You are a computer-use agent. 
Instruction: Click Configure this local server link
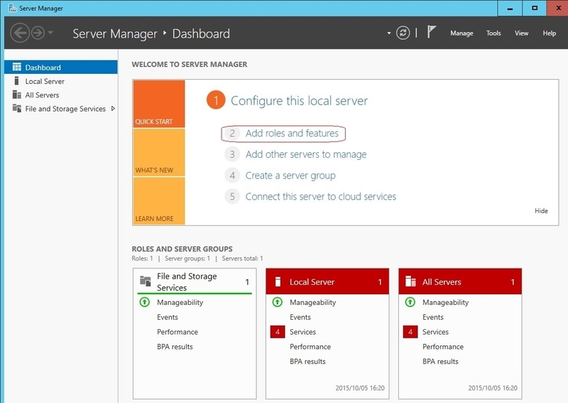click(x=299, y=100)
